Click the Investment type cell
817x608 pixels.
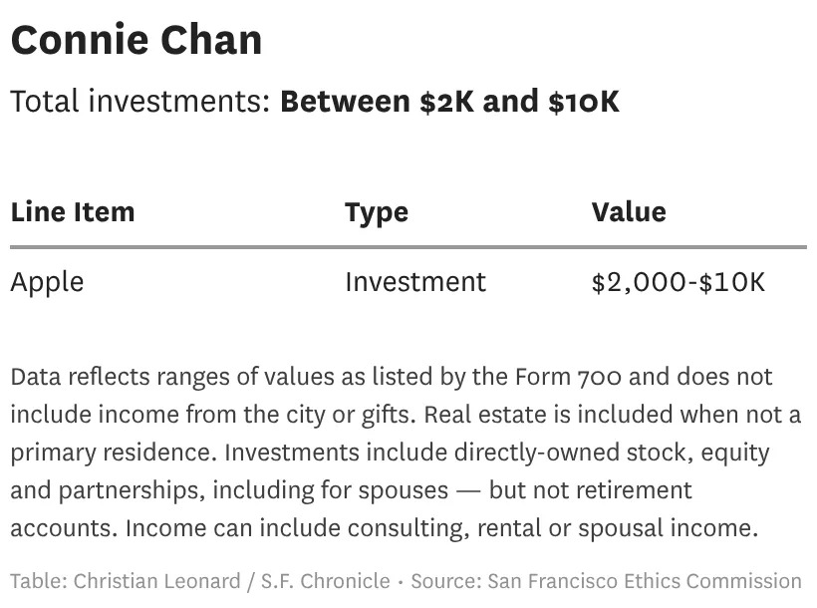[x=415, y=281]
